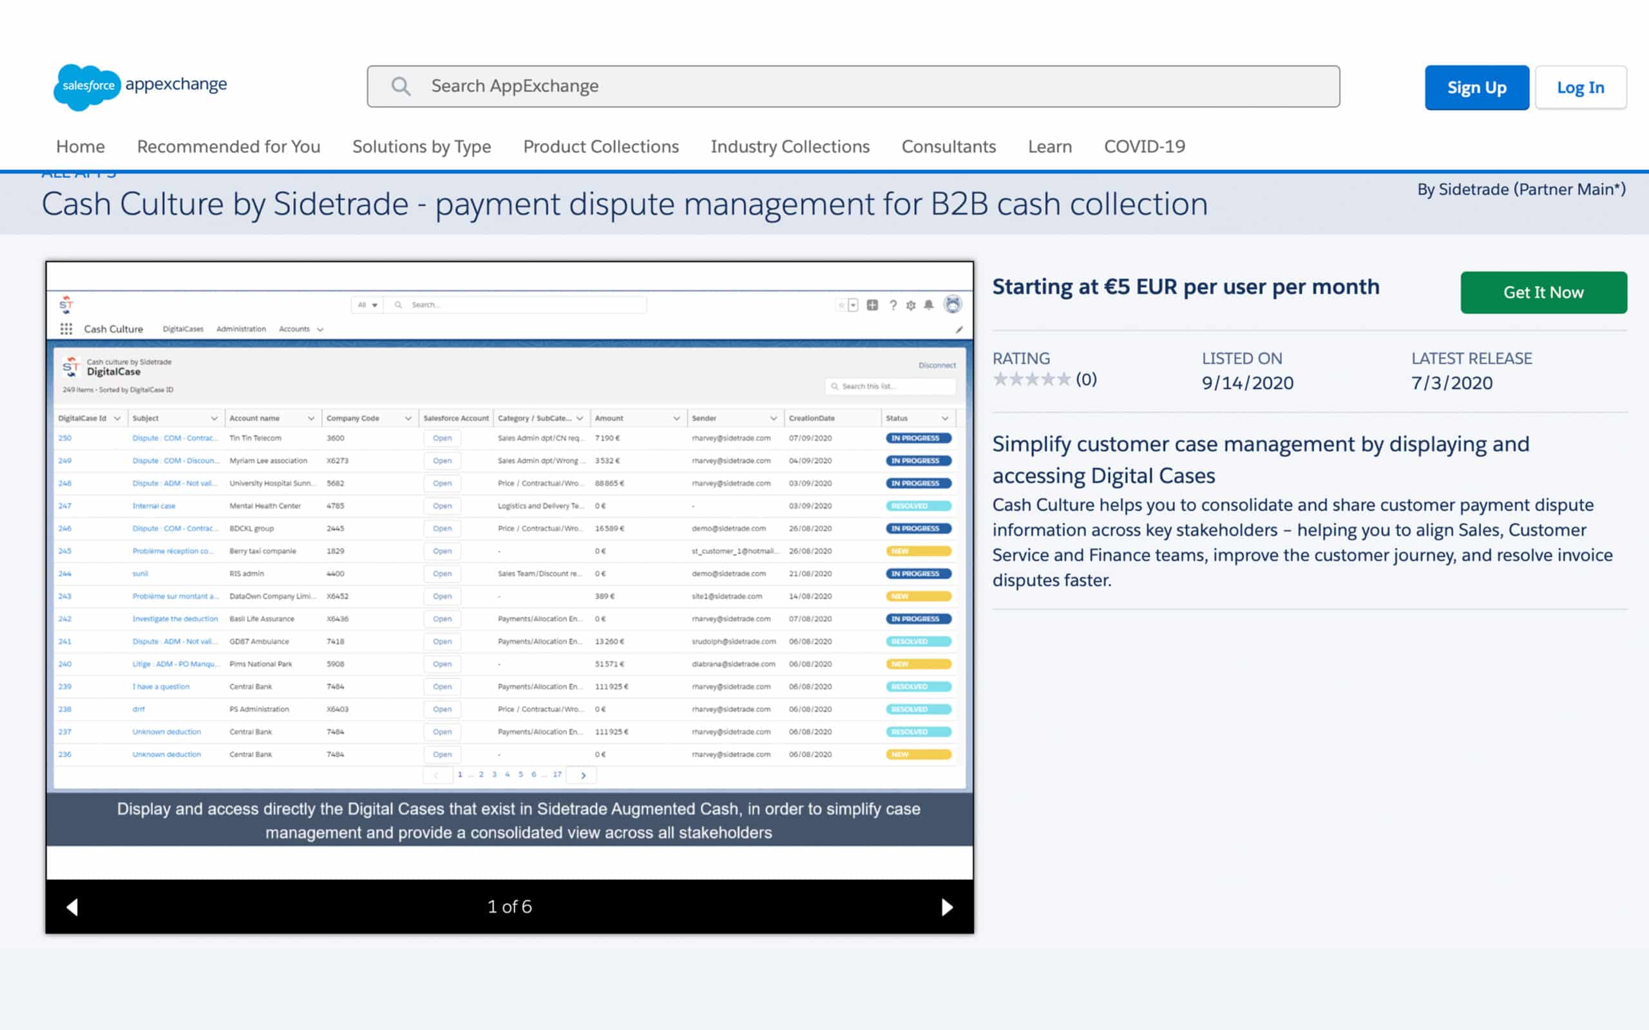Viewport: 1649px width, 1030px height.
Task: Click the DigitalCase screenshot in the carousel
Action: pos(510,570)
